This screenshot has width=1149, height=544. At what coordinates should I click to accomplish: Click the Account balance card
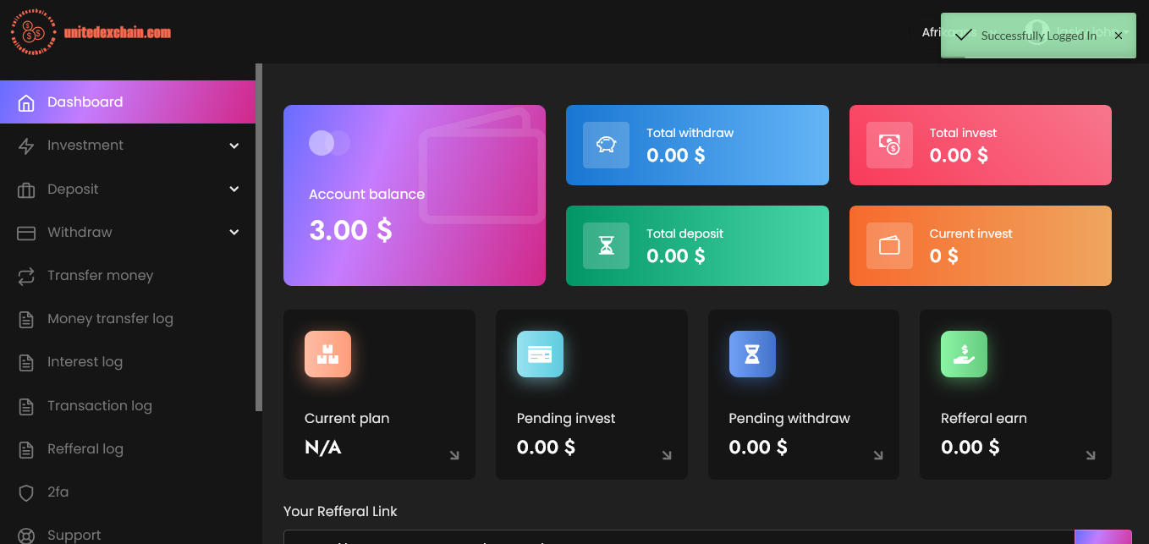(415, 195)
